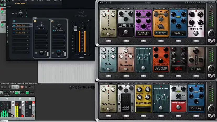The height and width of the screenshot is (122, 217).
Task: Click the middle GTR rack output gain knob
Action: point(211,69)
